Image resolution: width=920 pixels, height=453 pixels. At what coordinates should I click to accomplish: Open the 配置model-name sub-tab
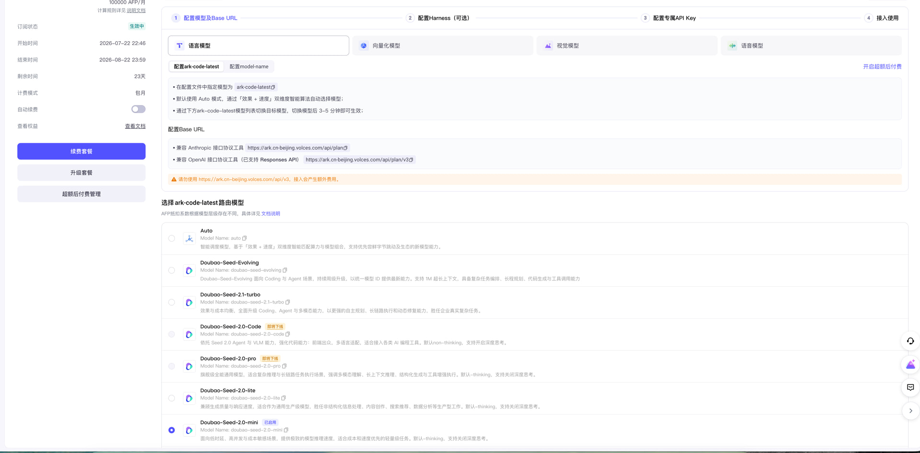tap(249, 67)
